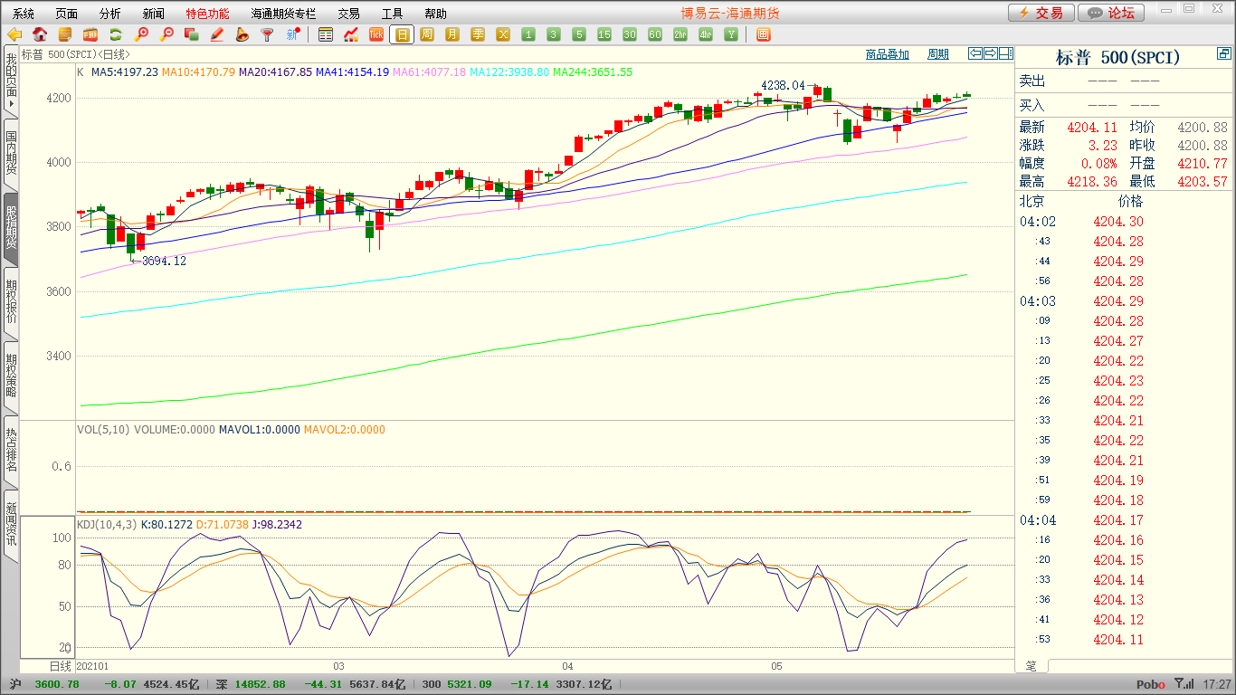Open the 特色功能 menu
Image resolution: width=1236 pixels, height=695 pixels.
207,14
